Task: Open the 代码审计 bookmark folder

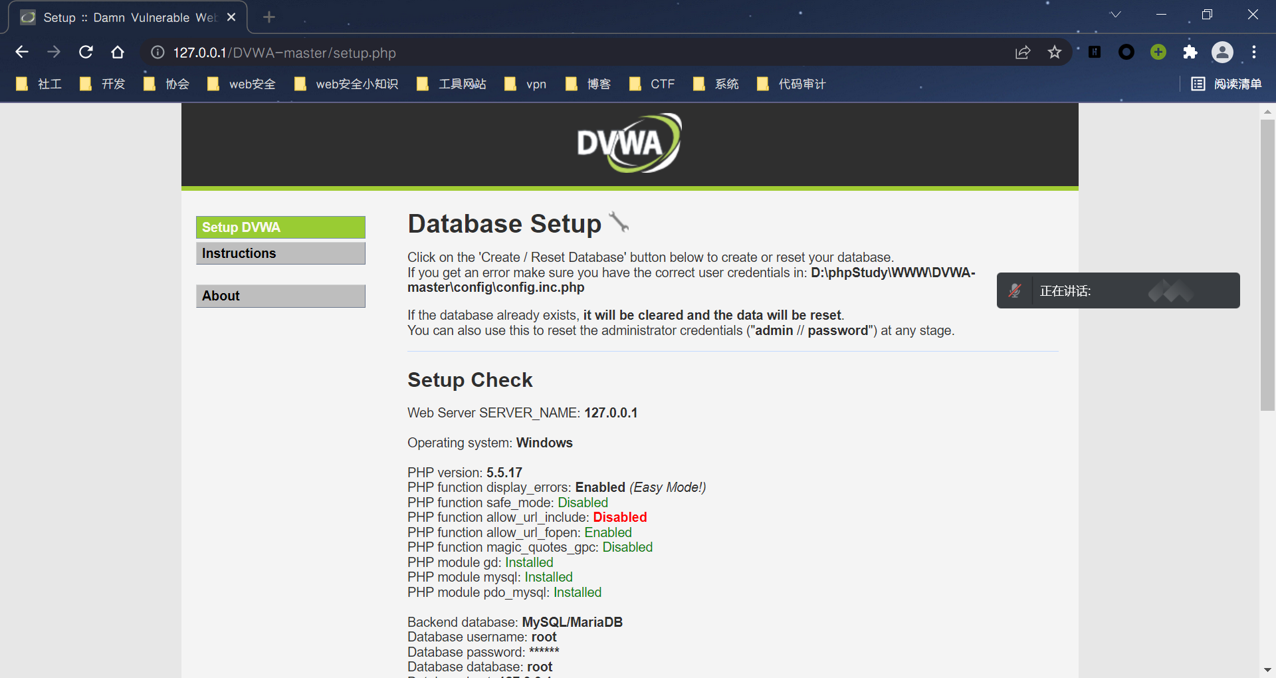Action: (x=792, y=84)
